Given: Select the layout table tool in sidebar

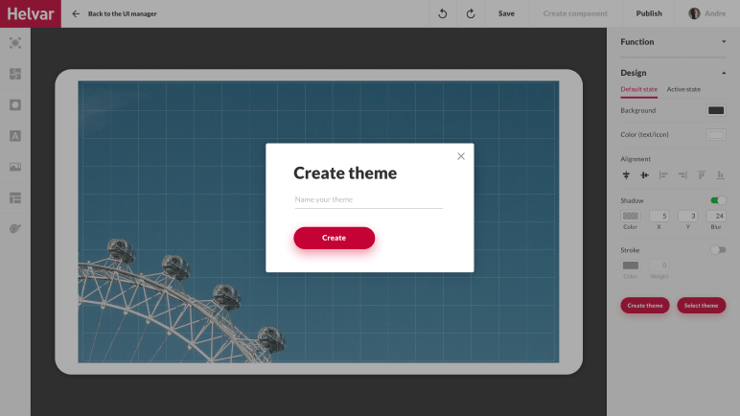Looking at the screenshot, I should coord(15,197).
